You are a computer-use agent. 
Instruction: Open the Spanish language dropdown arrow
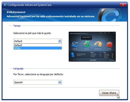pyautogui.click(x=60, y=82)
